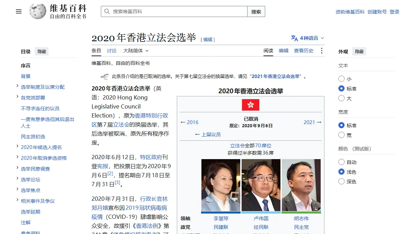The width and height of the screenshot is (416, 234).
Task: Open 大陆简体 language variant dropdown
Action: point(136,51)
